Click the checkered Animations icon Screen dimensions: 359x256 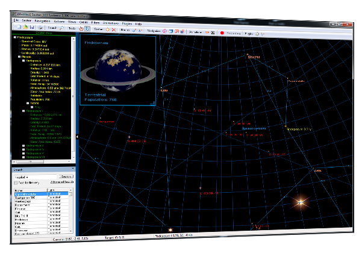click(x=213, y=33)
